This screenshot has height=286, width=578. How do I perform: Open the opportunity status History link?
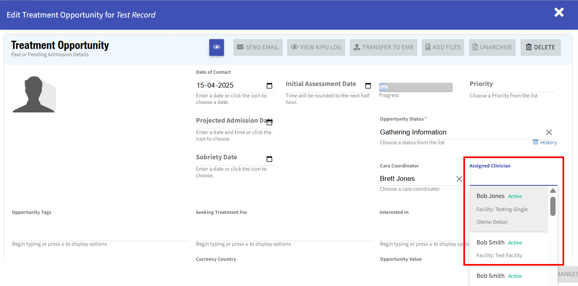point(545,143)
